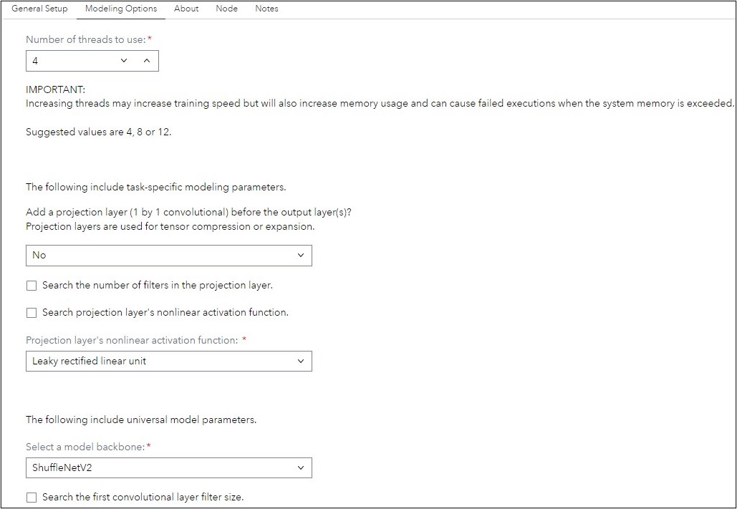Viewport: 737px width, 509px height.
Task: Open the Leaky rectified linear unit dropdown
Action: [x=169, y=361]
